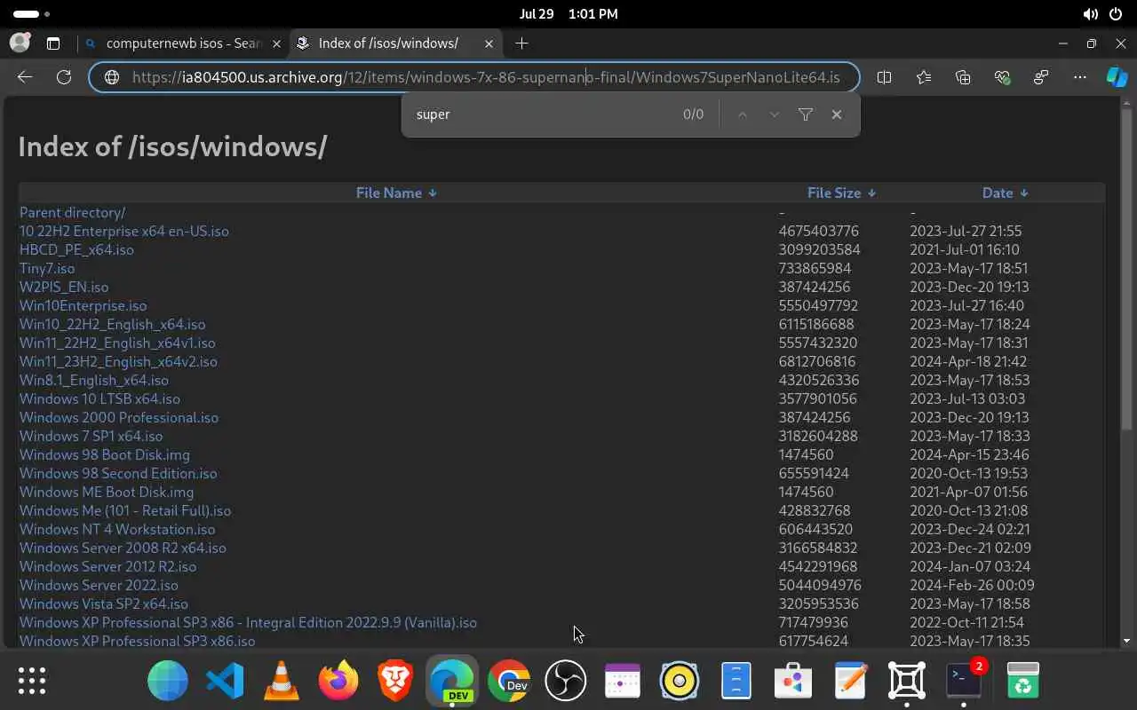Sort listing by File Size
The image size is (1137, 710).
[x=841, y=193]
